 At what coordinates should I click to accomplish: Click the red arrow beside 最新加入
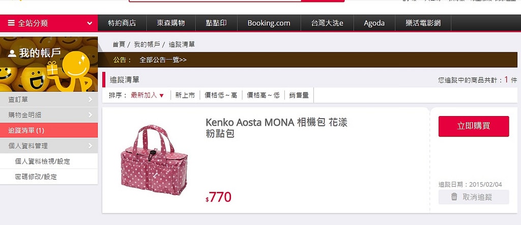(x=161, y=96)
